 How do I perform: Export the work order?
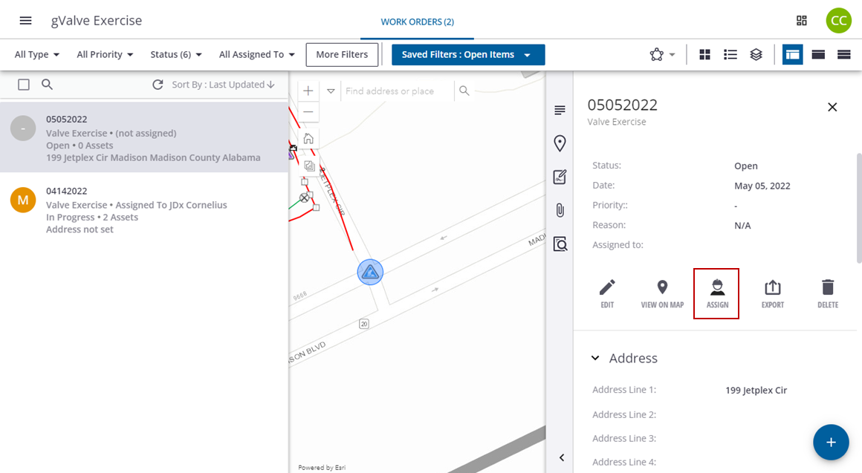pos(772,293)
